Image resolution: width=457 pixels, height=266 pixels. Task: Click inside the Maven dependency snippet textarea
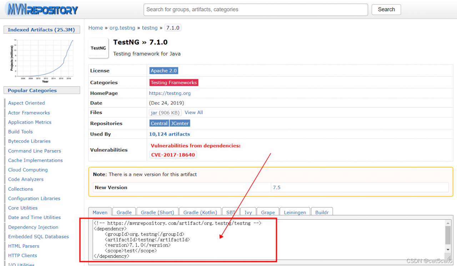pyautogui.click(x=268, y=240)
